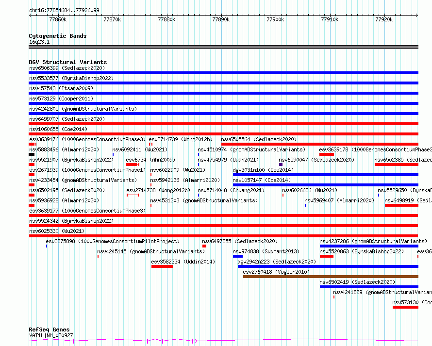Viewport: 432px width, 346px height.
Task: Select nsv5524342 (ByrskaBishop2022) label
Action: point(71,221)
